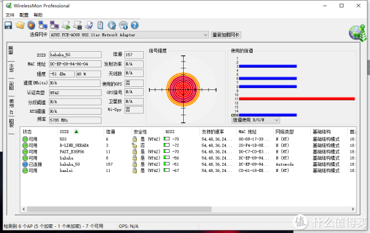Expand the 信道使用 B/G/N dropdown
The width and height of the screenshot is (370, 233).
point(255,120)
